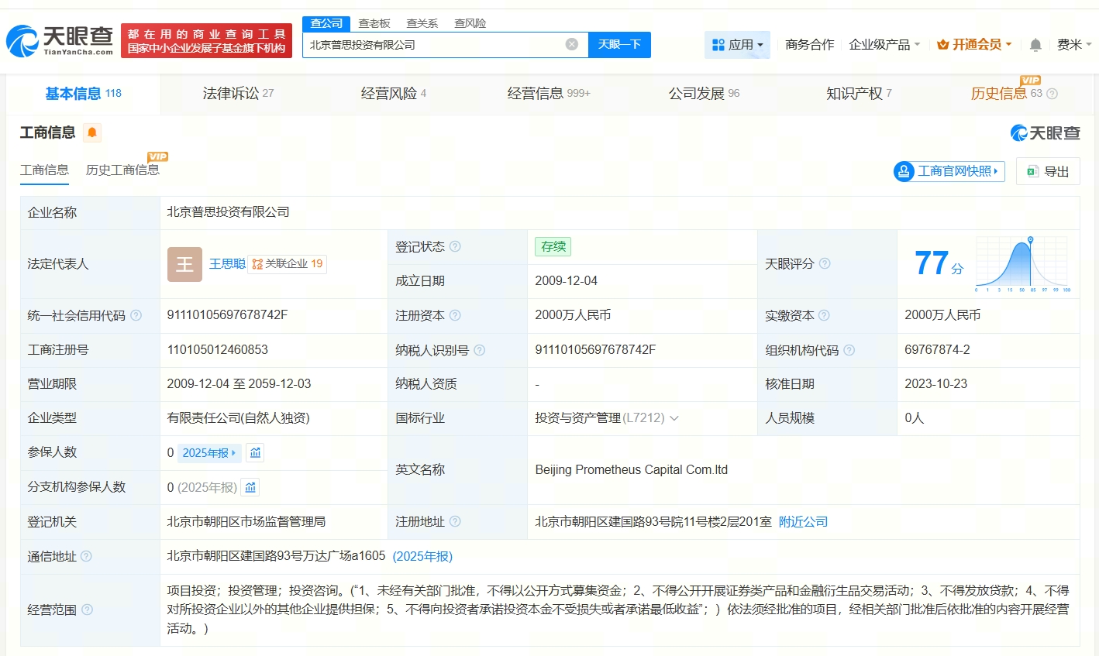Expand the 国标行业 chevron after L7212
This screenshot has width=1099, height=656.
(x=674, y=418)
